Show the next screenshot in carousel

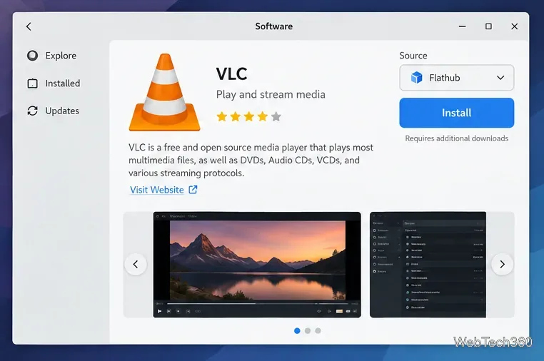502,264
